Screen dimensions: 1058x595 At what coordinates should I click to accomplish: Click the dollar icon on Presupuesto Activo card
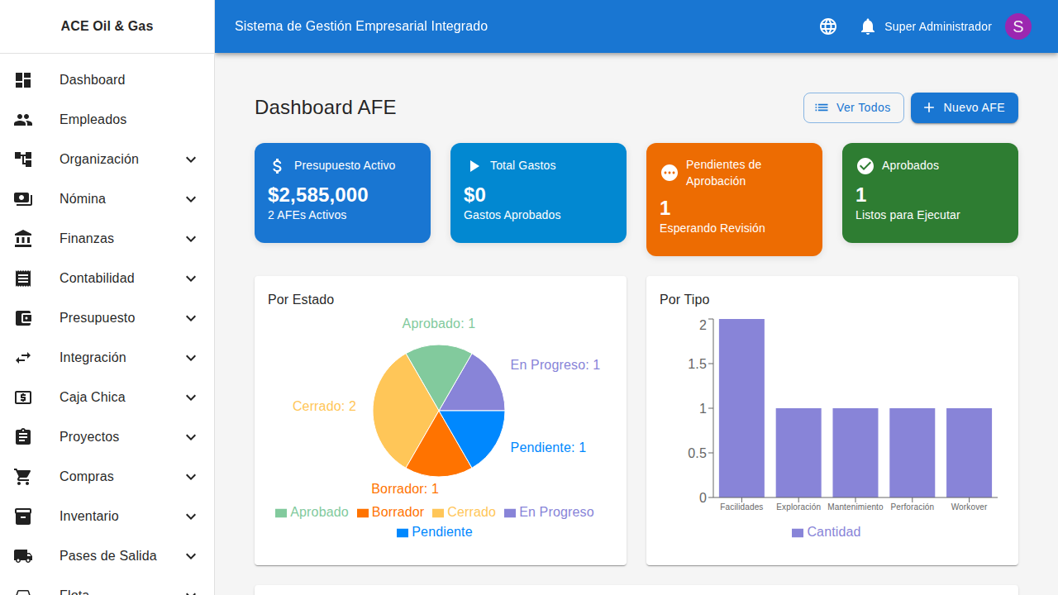277,165
